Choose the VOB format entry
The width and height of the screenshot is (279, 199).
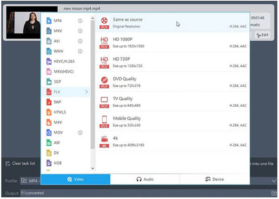[x=66, y=163]
